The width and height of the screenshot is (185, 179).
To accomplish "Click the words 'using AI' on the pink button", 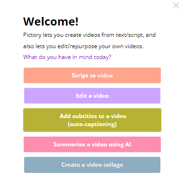I will click(x=120, y=145).
